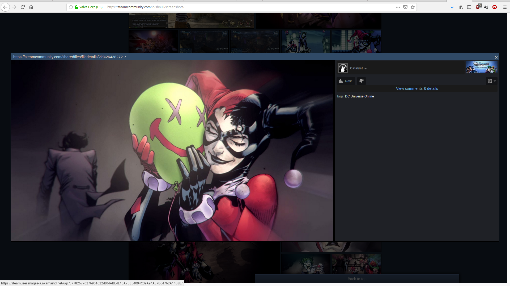510x286 pixels.
Task: Toggle the browser sidebar view
Action: coord(469,7)
